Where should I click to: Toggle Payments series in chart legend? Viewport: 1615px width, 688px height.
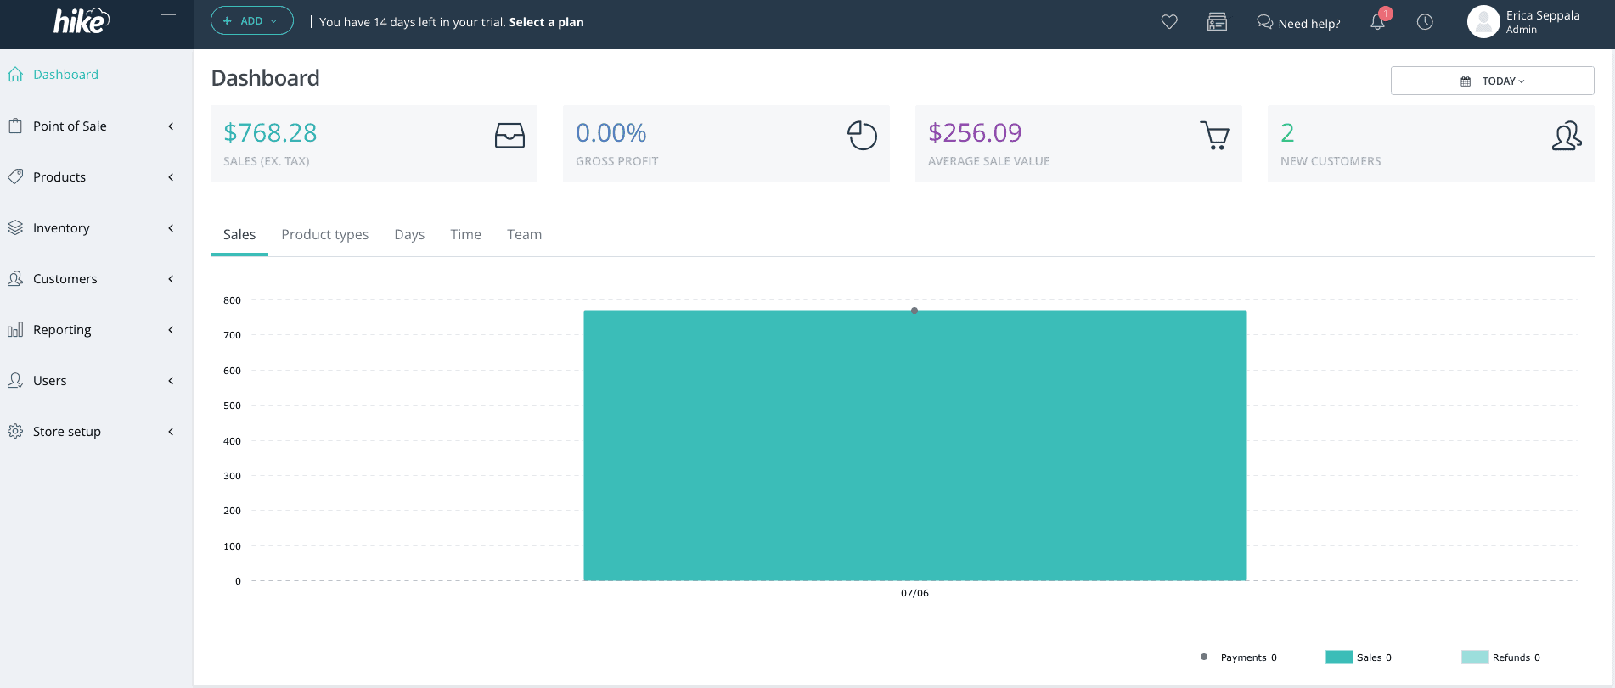tap(1233, 657)
